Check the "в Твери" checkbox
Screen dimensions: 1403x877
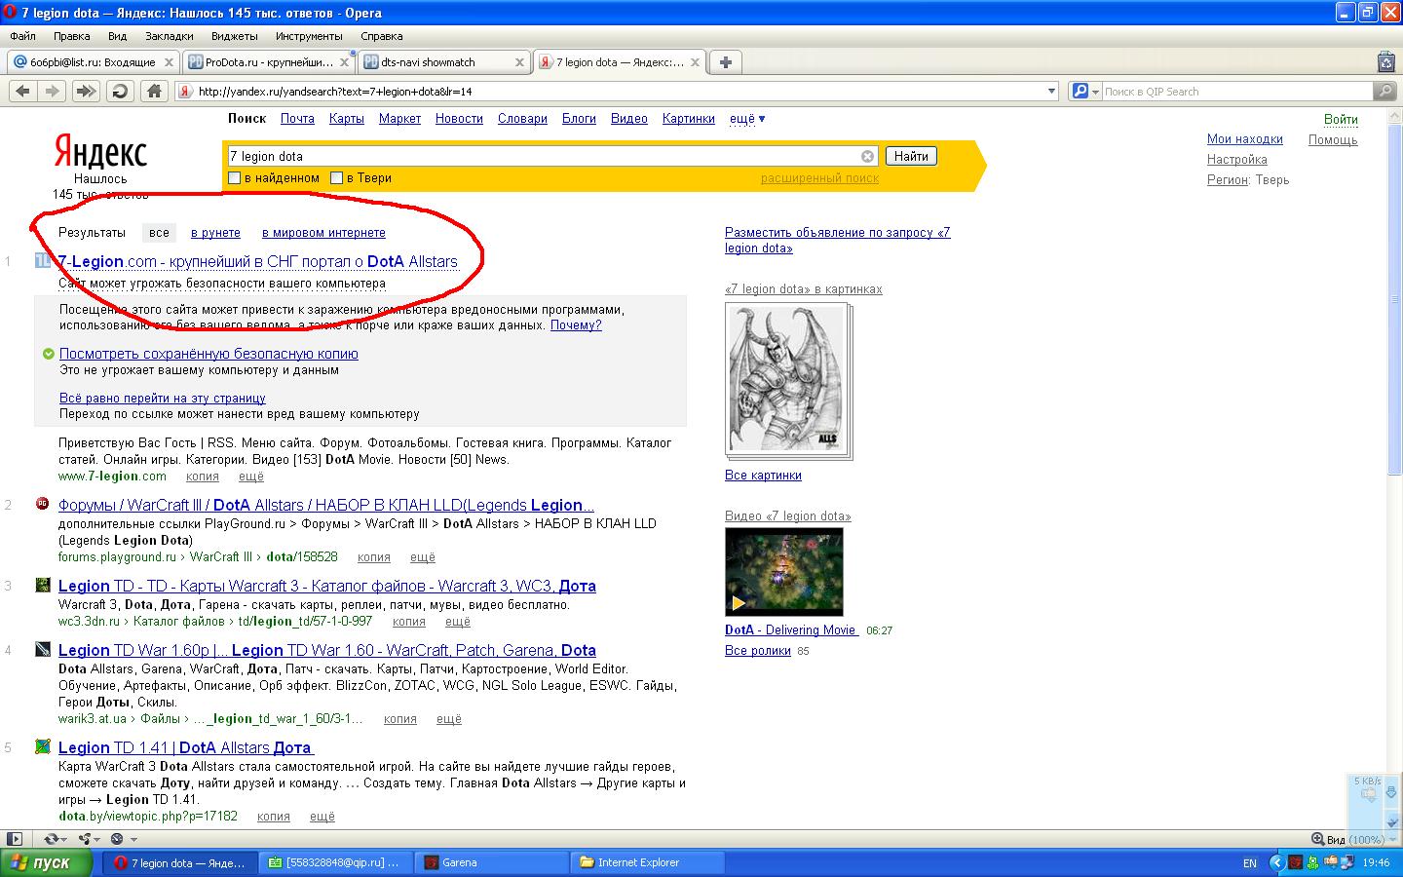click(x=336, y=178)
